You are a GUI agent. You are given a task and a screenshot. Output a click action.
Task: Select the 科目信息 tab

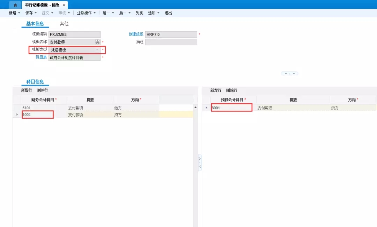point(35,82)
